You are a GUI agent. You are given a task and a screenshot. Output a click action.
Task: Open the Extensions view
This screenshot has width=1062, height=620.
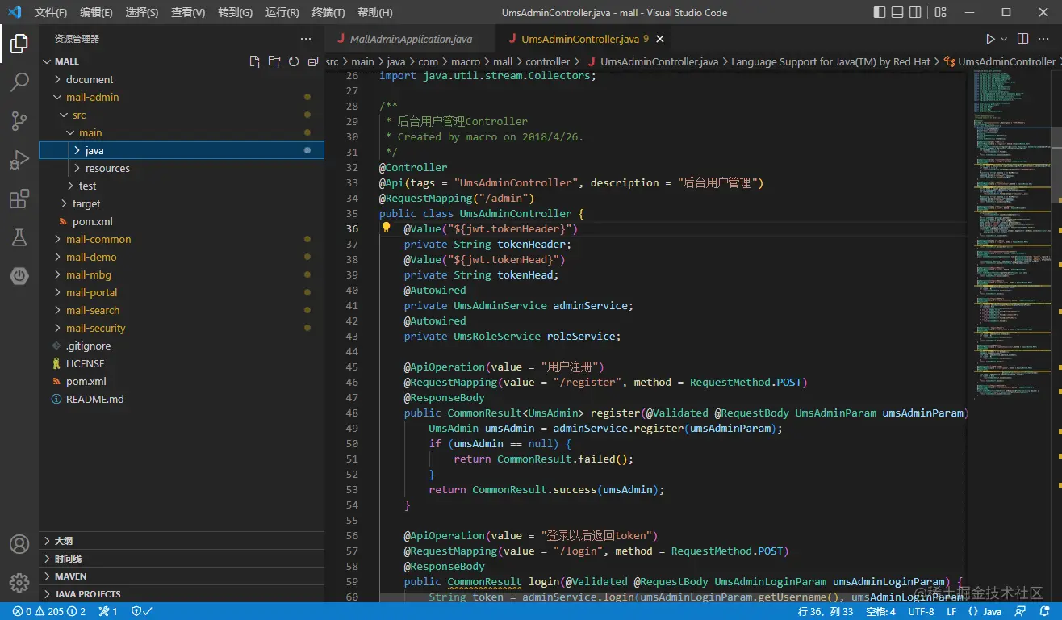click(x=19, y=199)
